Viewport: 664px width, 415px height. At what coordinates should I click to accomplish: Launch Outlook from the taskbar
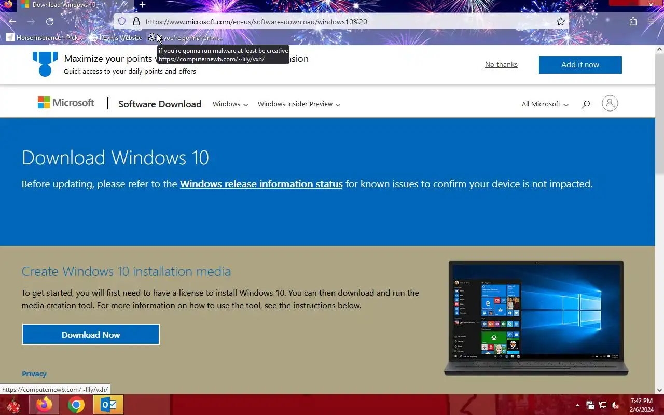pyautogui.click(x=108, y=405)
